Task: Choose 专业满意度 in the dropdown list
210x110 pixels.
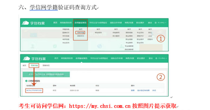Action: pos(129,46)
